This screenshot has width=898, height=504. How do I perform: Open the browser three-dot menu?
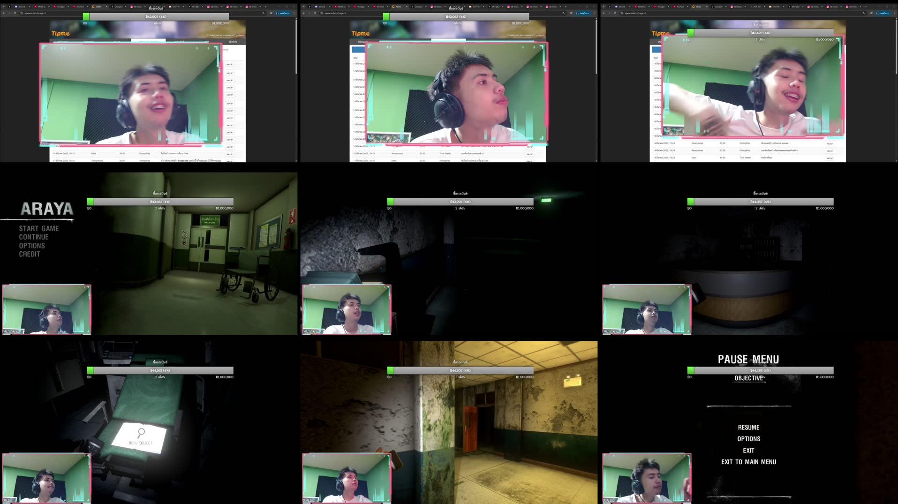pyautogui.click(x=294, y=14)
